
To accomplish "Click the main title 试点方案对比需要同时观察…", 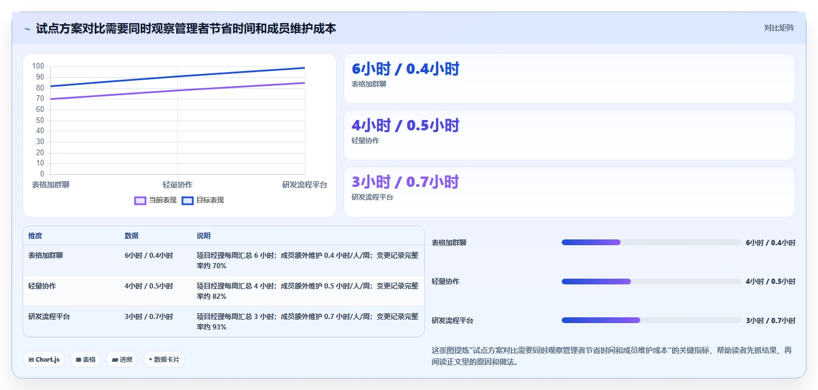I will [186, 28].
